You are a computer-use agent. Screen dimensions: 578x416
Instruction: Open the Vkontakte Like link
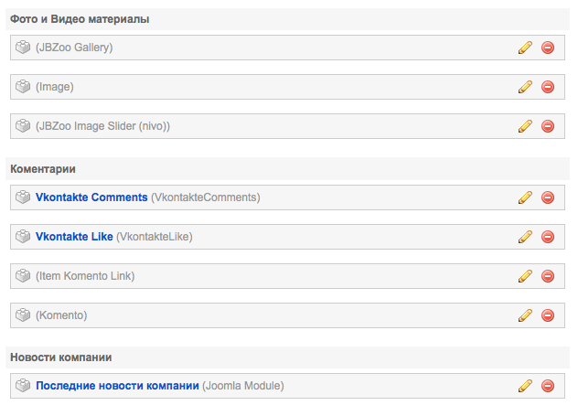coord(74,237)
